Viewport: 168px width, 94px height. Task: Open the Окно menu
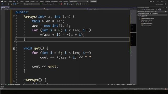(60, 1)
